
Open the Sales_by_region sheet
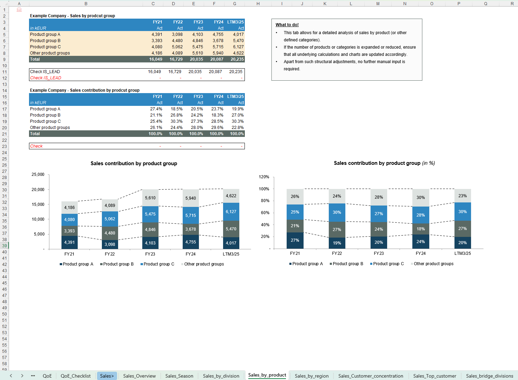click(311, 376)
